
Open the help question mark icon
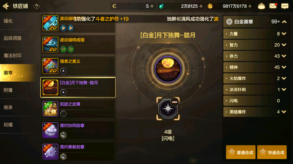36,6
